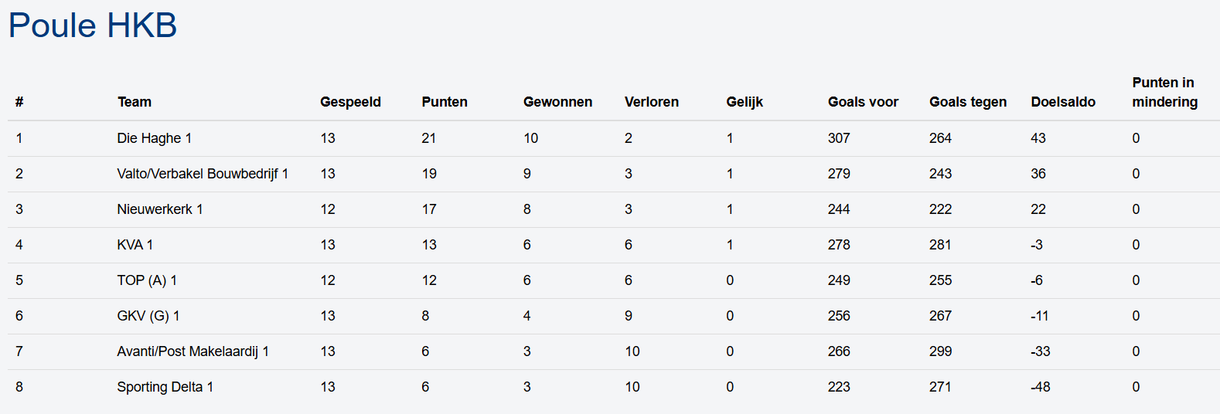
Task: Click the GKV (G) 1 team name
Action: [x=148, y=316]
